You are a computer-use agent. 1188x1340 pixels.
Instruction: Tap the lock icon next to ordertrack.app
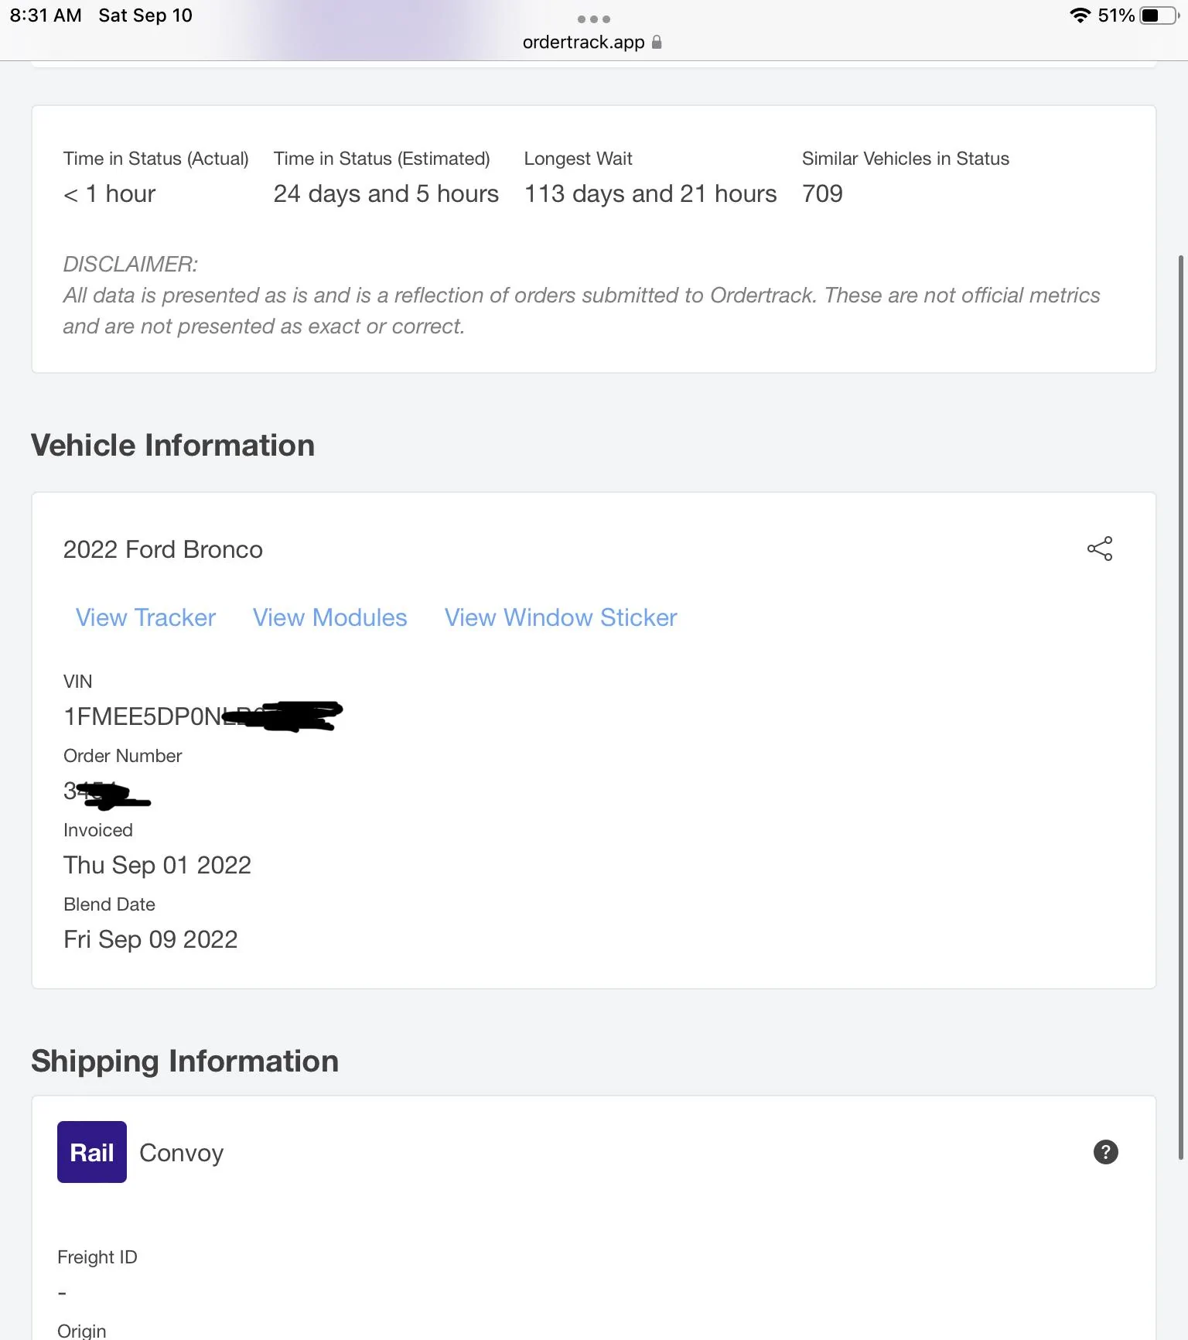[x=657, y=42]
